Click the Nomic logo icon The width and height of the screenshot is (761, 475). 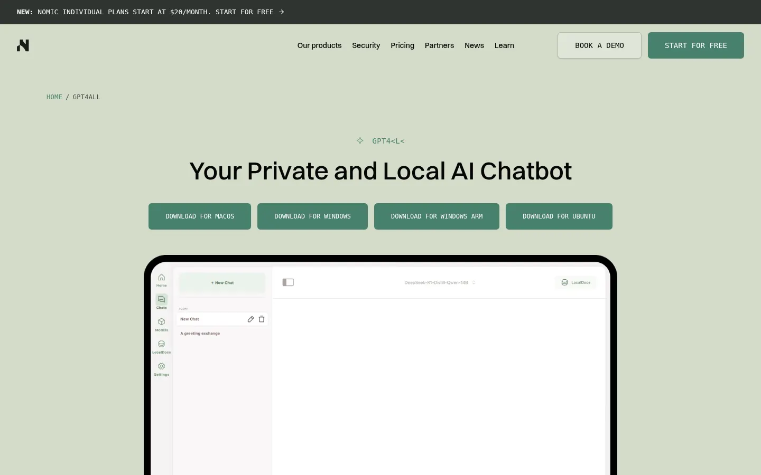(x=23, y=45)
